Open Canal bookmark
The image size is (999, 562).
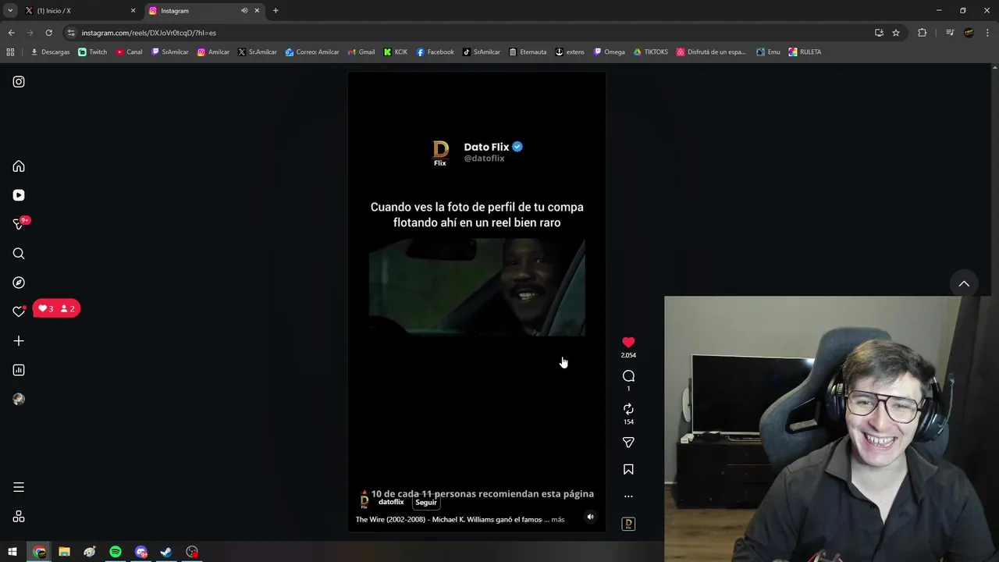coord(130,52)
